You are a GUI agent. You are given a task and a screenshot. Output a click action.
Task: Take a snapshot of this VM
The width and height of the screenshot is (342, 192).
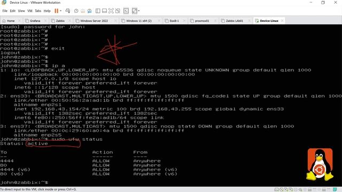click(x=76, y=11)
